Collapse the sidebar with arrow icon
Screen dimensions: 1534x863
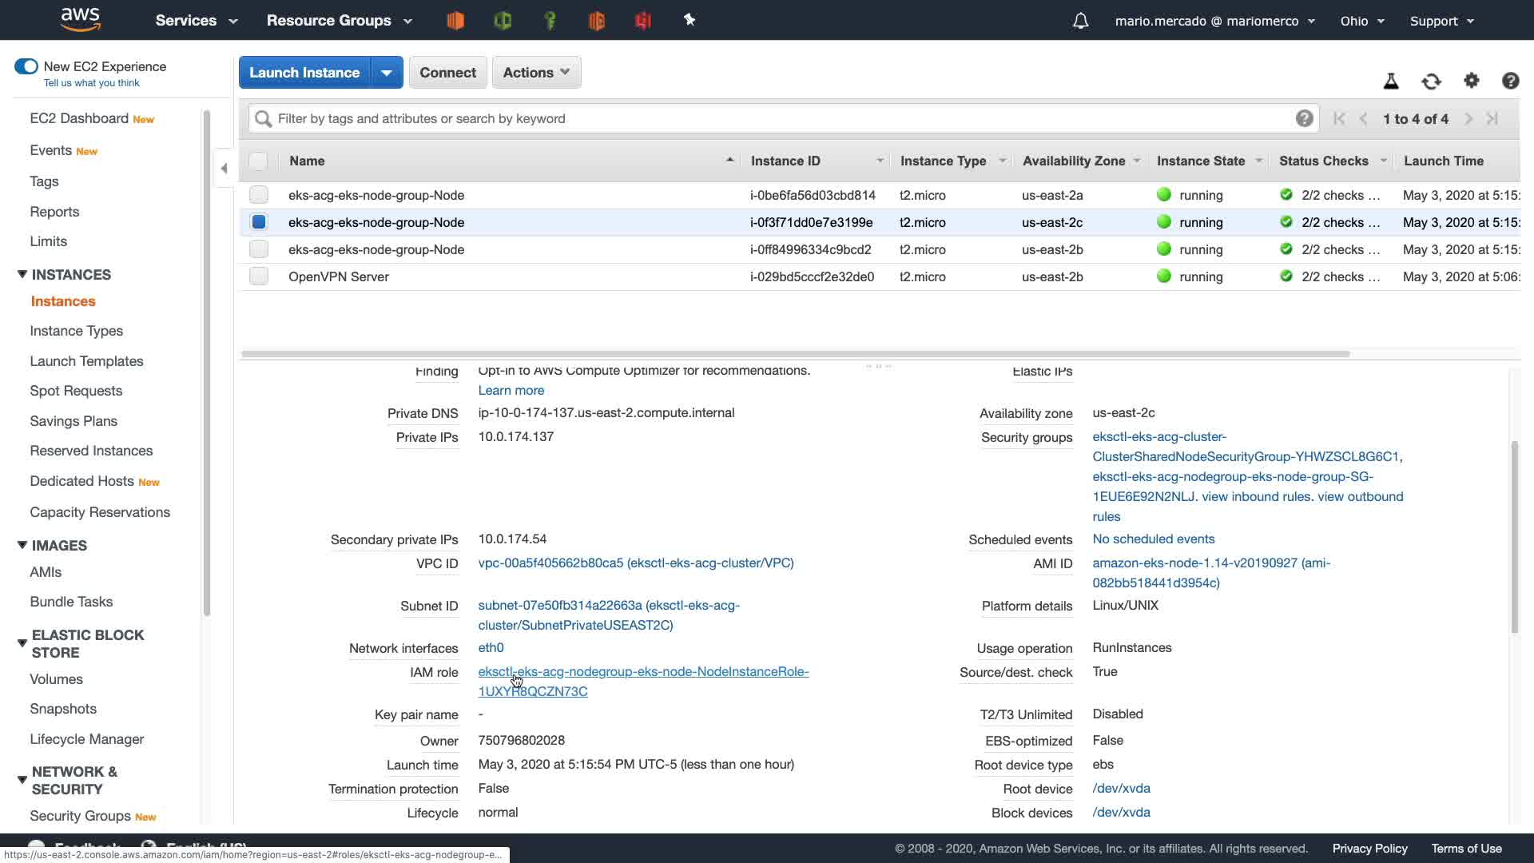pos(224,168)
